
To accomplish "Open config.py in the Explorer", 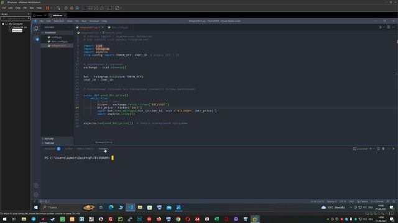I will click(x=57, y=37).
